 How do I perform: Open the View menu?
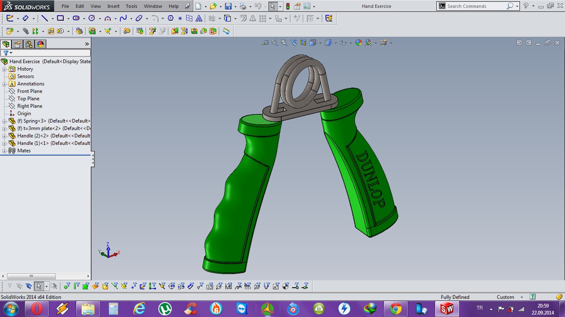(96, 6)
